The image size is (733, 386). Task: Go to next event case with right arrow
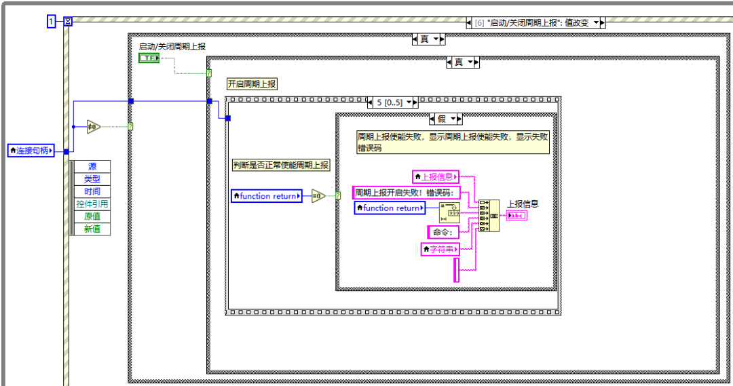tap(603, 22)
